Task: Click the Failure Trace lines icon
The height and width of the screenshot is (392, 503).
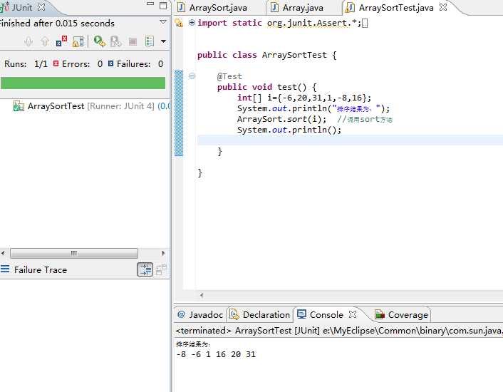Action: (x=5, y=269)
